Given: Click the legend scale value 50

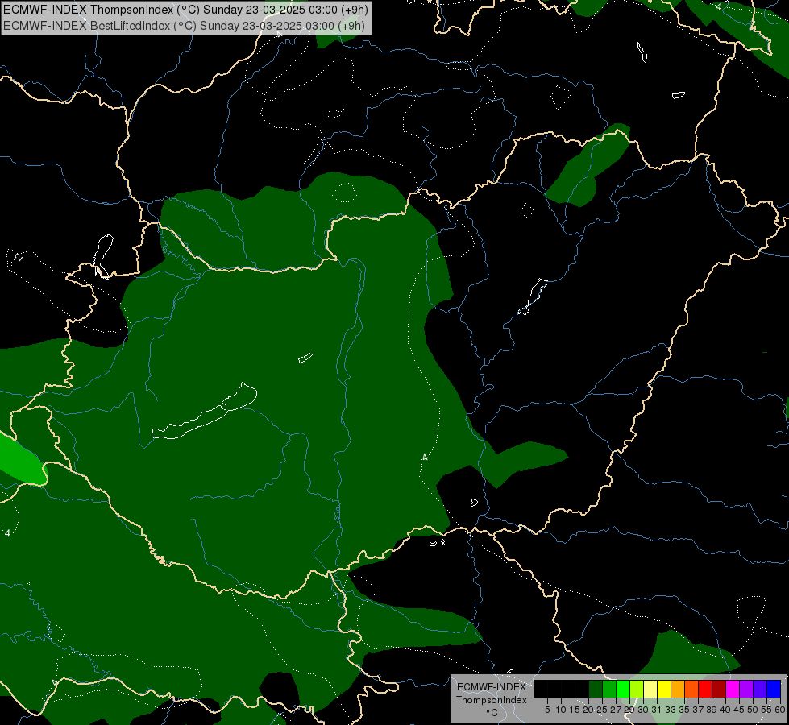Looking at the screenshot, I should (x=753, y=710).
